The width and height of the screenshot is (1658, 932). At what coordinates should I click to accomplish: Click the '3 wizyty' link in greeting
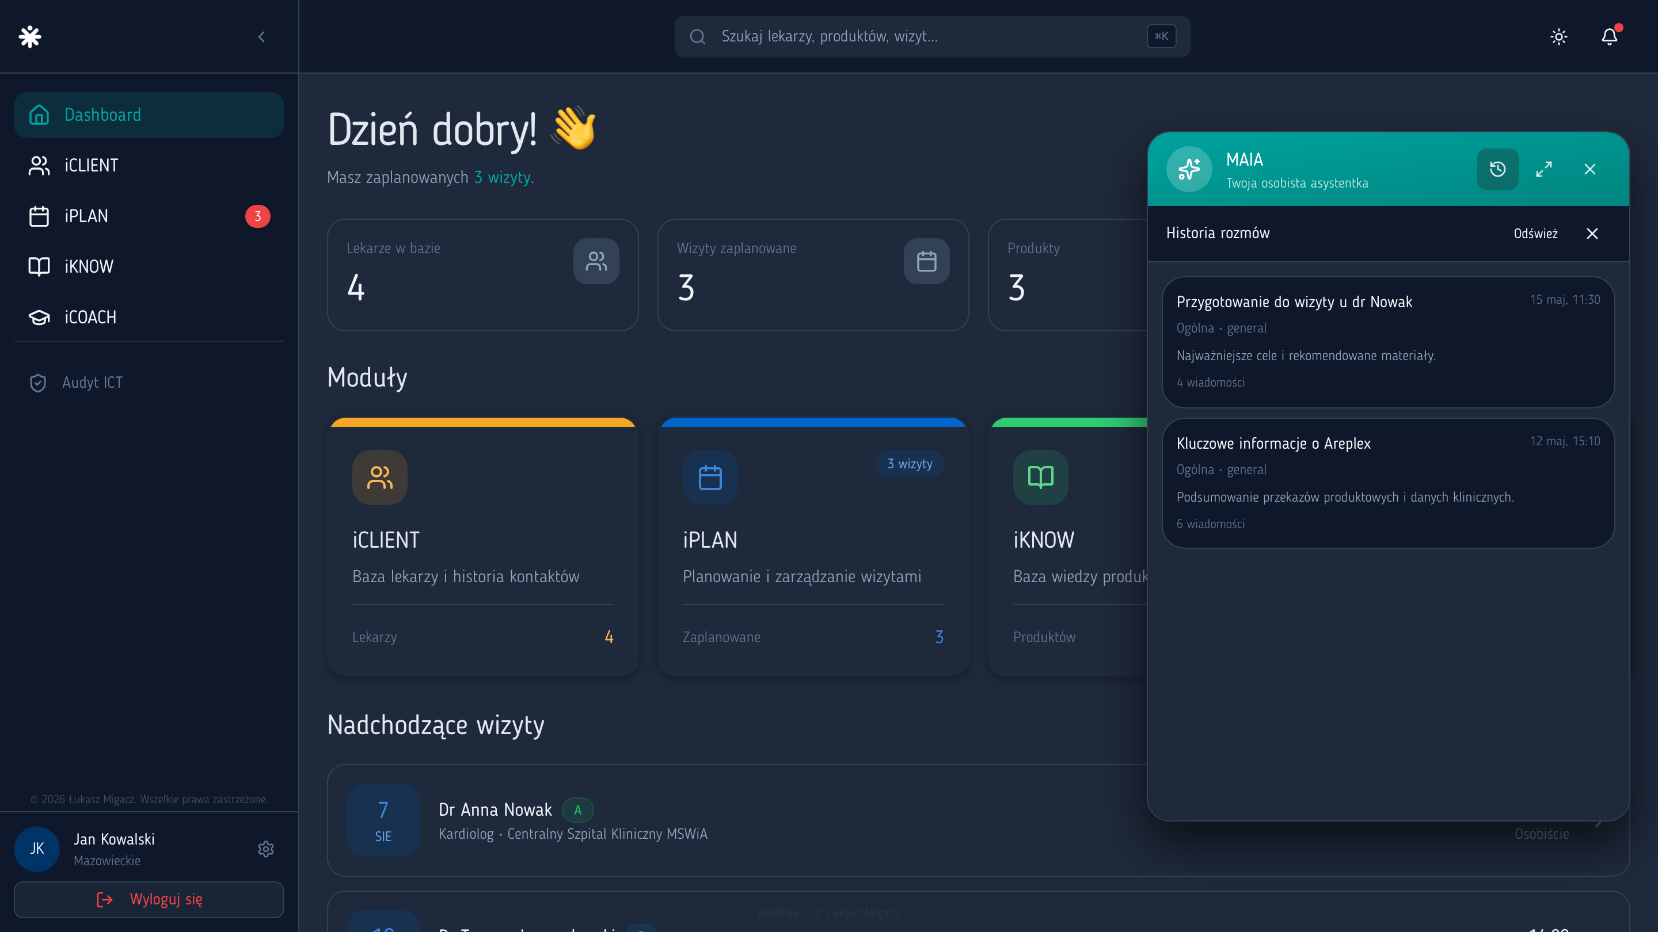pyautogui.click(x=503, y=178)
